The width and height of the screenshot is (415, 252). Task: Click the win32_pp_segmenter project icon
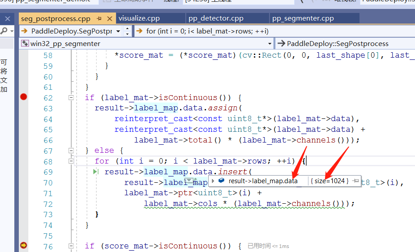(25, 43)
